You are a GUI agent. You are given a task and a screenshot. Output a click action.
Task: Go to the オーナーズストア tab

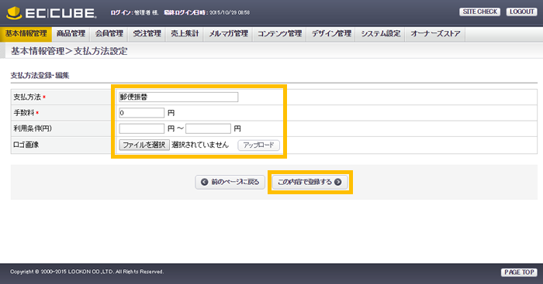435,34
